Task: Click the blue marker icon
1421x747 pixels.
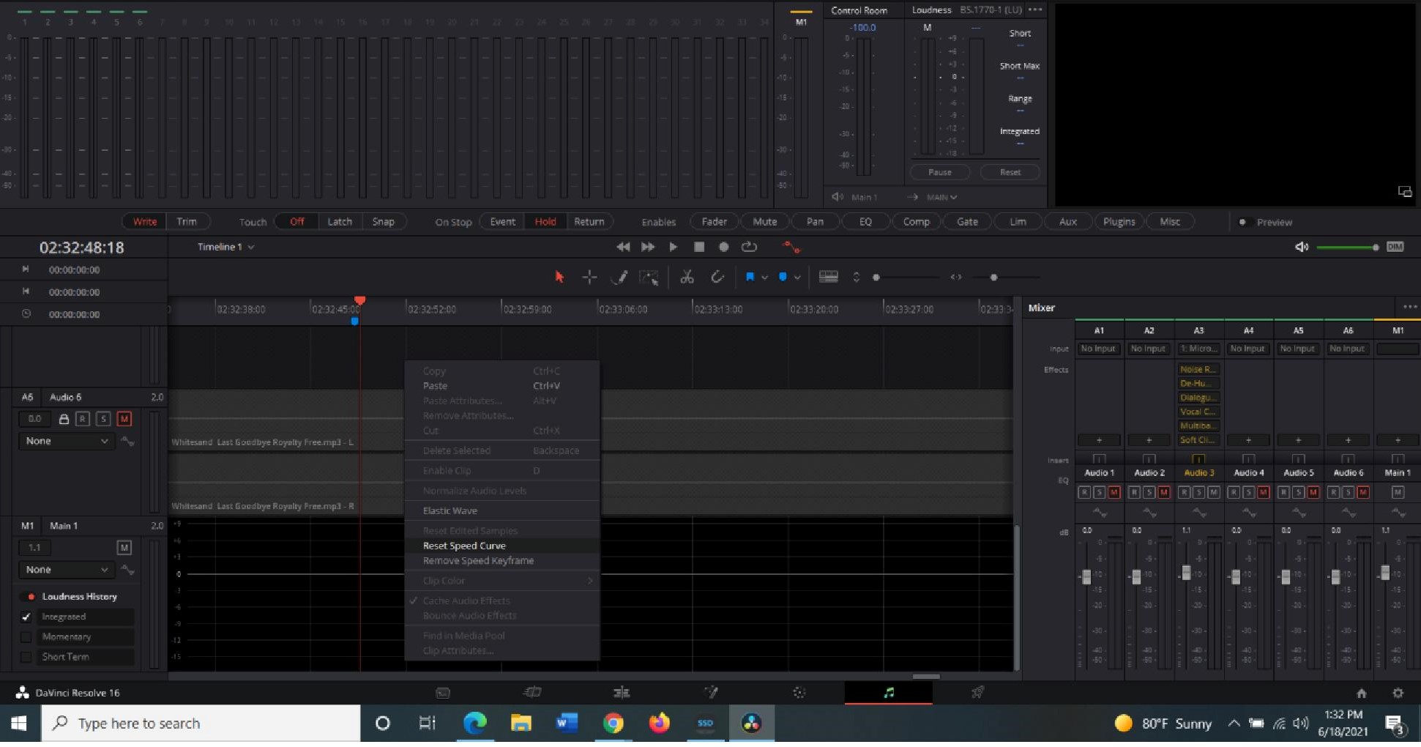Action: (783, 277)
